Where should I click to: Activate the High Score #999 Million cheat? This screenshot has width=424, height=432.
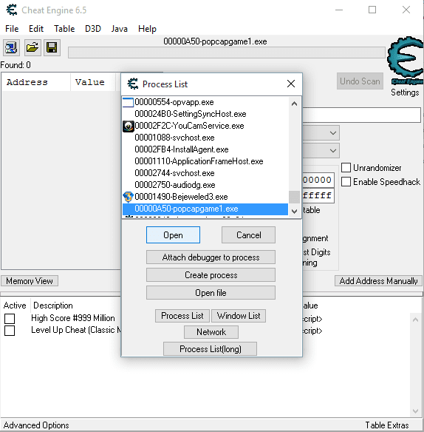click(x=10, y=319)
